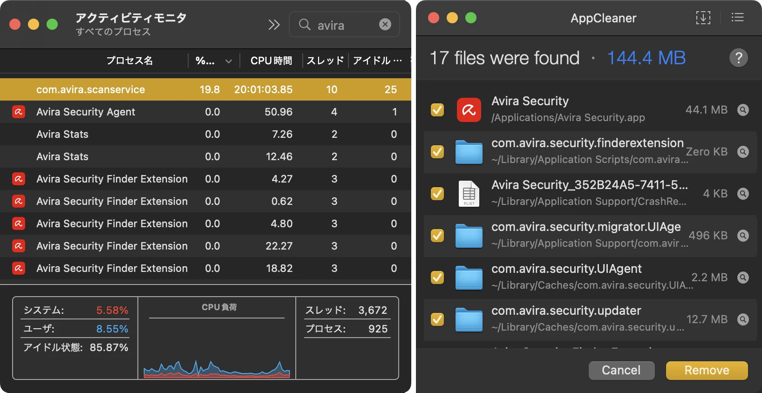Click the help question mark button
Viewport: 762px width, 393px height.
point(738,58)
